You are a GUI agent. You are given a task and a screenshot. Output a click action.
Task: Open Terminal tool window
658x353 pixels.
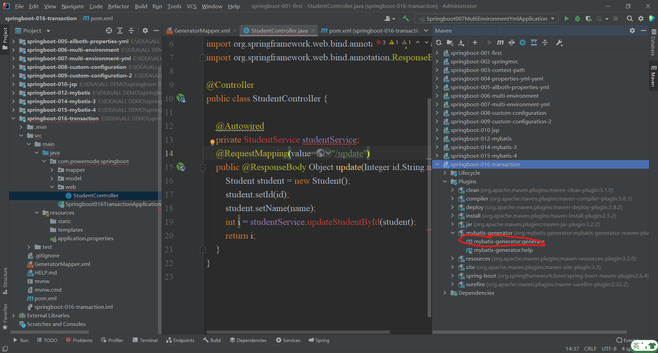tap(145, 340)
